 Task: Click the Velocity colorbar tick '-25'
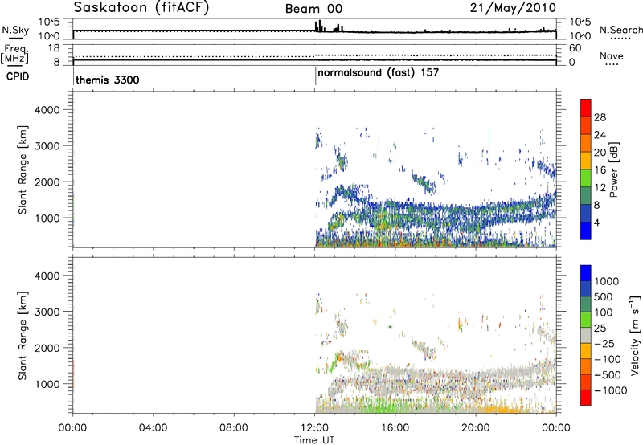604,344
